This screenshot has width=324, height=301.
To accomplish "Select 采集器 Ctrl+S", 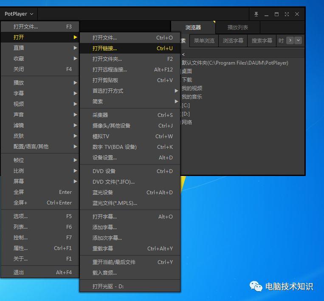I will [130, 115].
